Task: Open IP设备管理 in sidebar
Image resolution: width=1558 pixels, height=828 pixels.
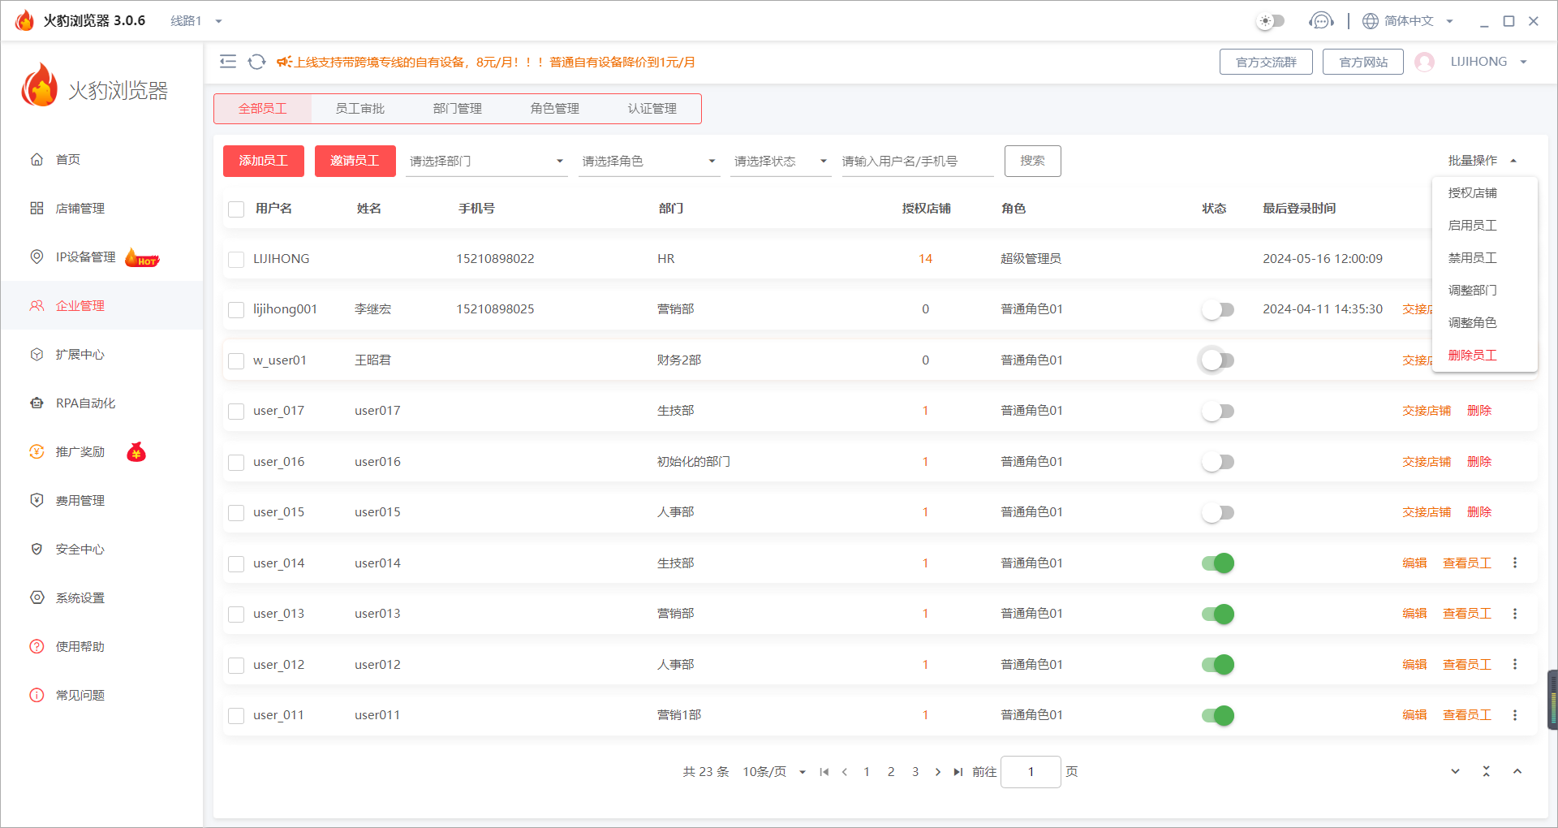Action: tap(101, 257)
